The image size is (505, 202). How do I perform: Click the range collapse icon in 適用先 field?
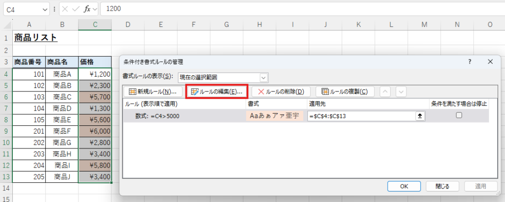pos(420,115)
